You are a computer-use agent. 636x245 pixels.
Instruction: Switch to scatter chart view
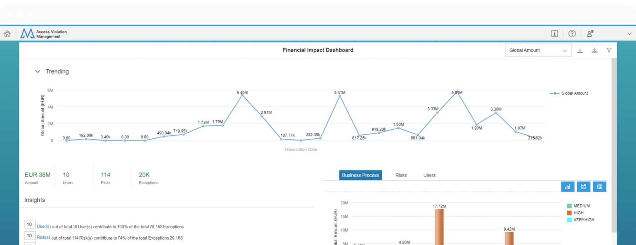(583, 186)
